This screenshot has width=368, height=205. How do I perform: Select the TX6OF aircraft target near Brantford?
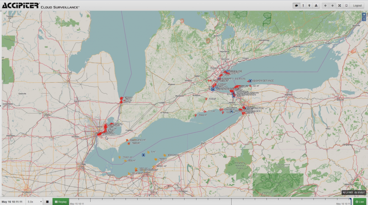point(206,99)
